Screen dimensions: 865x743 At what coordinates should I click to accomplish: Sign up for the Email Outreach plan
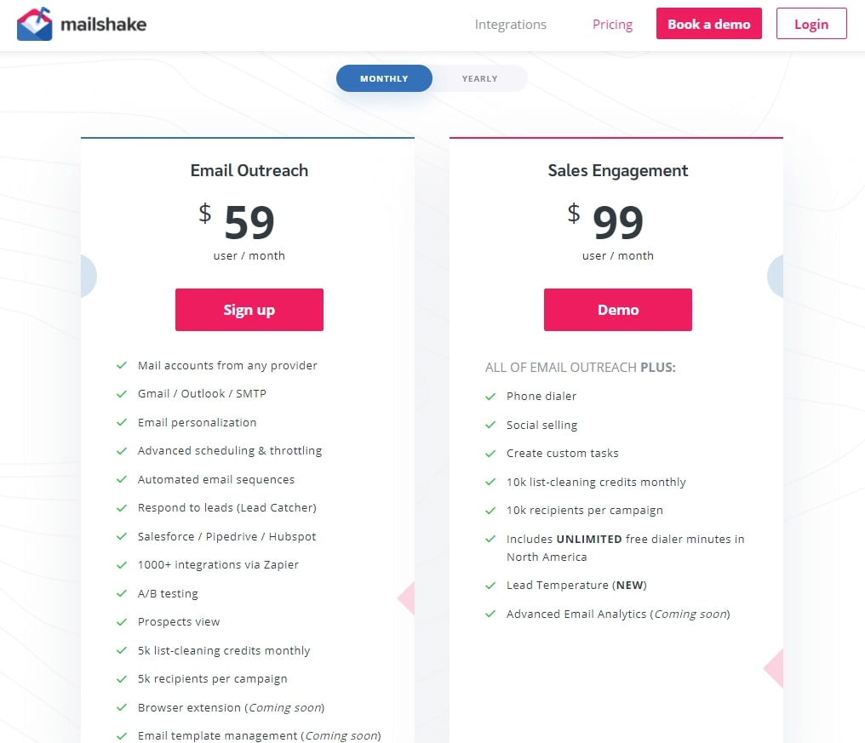(249, 310)
